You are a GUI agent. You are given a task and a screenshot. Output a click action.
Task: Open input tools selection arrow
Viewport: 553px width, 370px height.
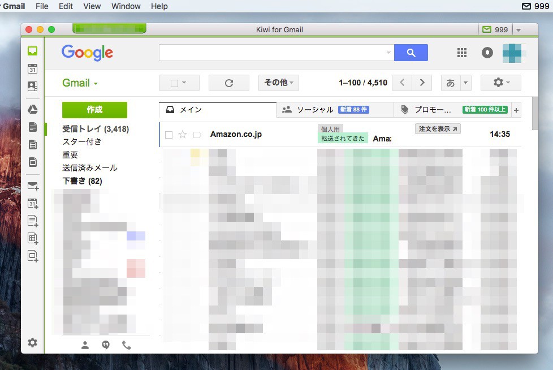(x=465, y=83)
